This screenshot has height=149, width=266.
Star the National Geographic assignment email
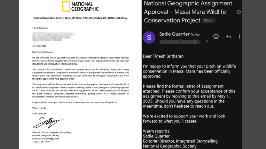[239, 12]
